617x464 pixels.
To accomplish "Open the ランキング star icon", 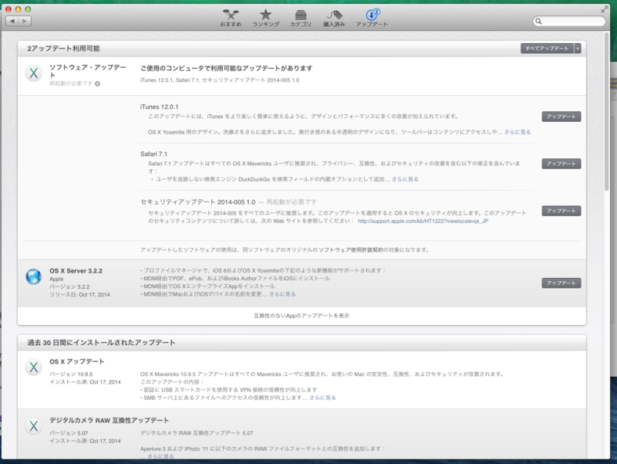I will (x=265, y=18).
